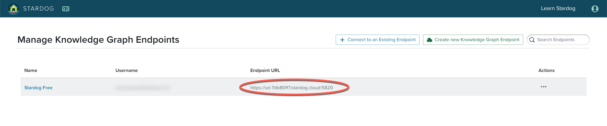
Task: Click the Endpoint URL column header
Action: [x=265, y=70]
